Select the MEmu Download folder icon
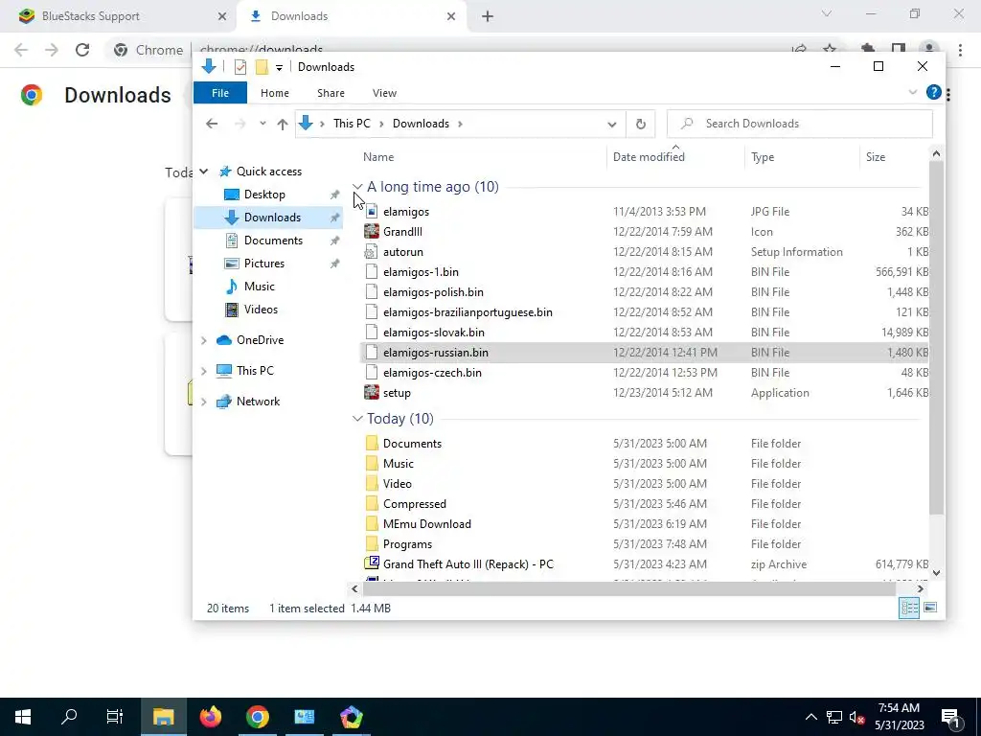This screenshot has width=981, height=736. click(372, 524)
